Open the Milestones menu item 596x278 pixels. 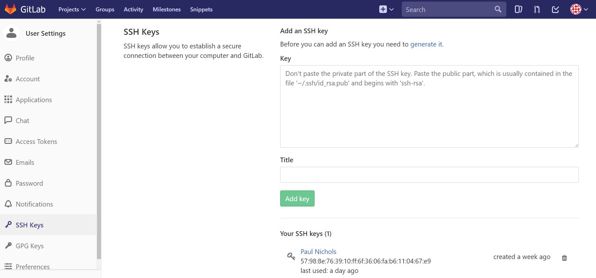(x=167, y=9)
